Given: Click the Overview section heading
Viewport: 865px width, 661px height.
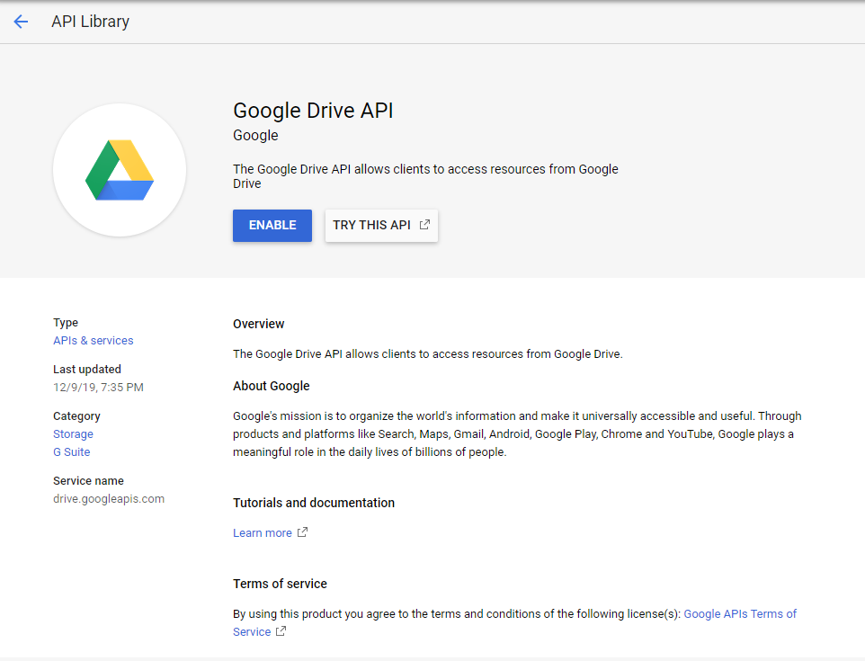Looking at the screenshot, I should pyautogui.click(x=258, y=324).
